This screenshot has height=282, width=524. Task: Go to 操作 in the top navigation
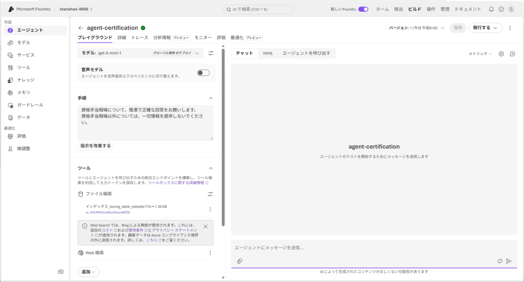[x=431, y=9]
